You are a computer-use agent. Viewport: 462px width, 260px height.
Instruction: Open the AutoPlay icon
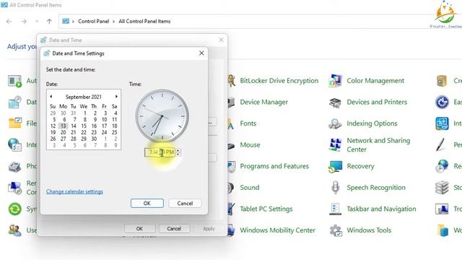point(14,81)
